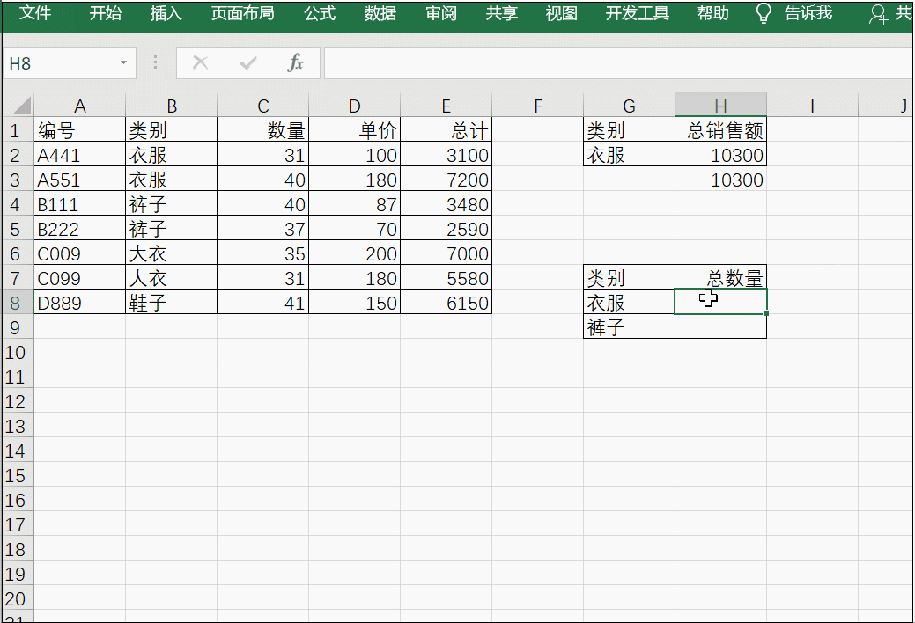The image size is (915, 623).
Task: Click the Tell Me lightbulb icon
Action: click(764, 13)
